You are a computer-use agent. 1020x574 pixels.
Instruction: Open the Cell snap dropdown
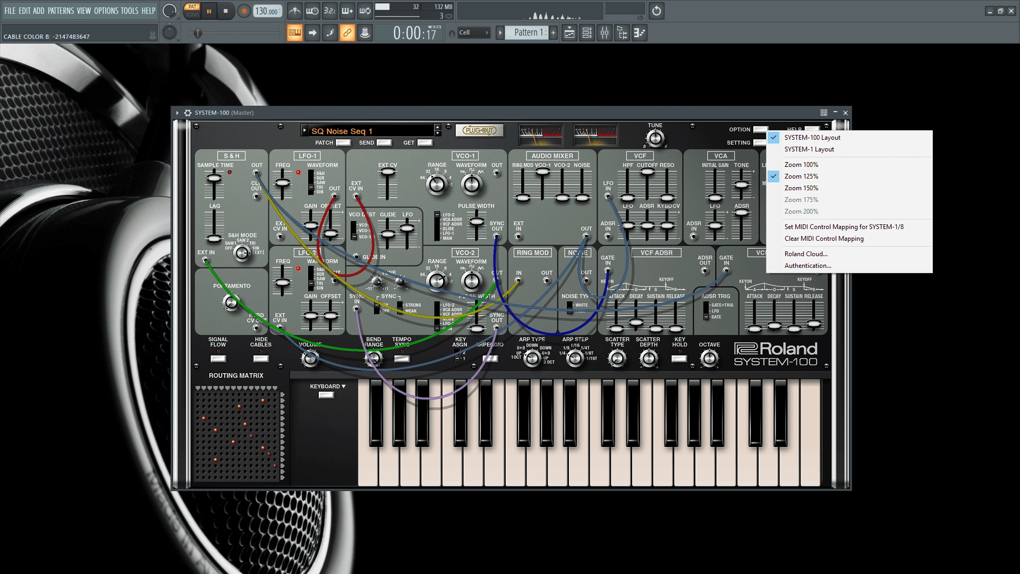474,33
